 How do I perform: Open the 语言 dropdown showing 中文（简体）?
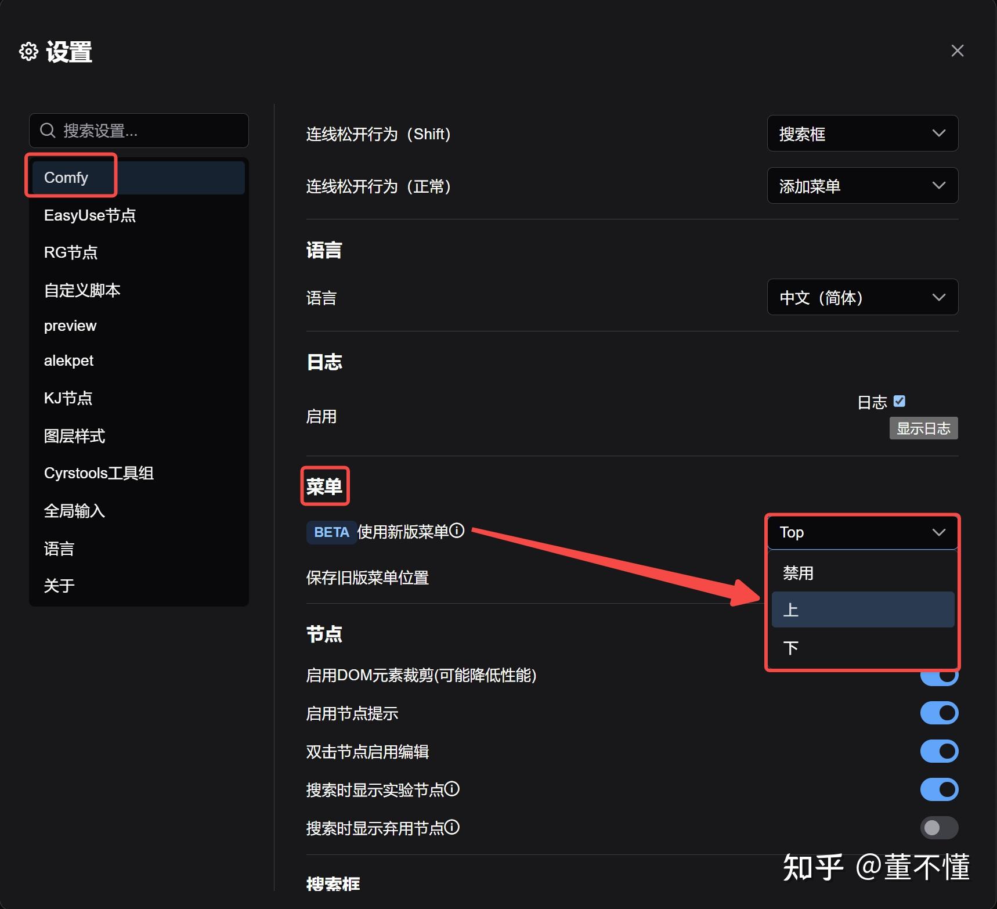point(862,297)
